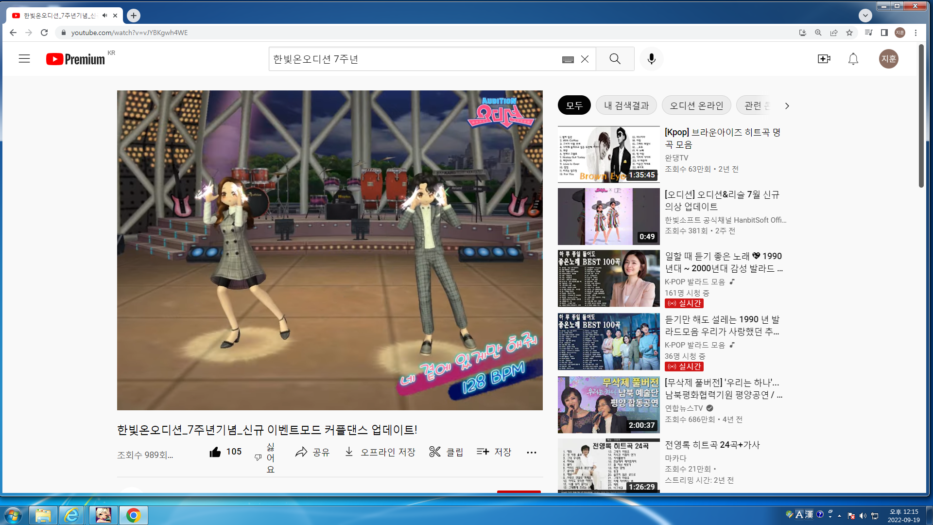
Task: Share the video via 공유
Action: click(x=312, y=452)
